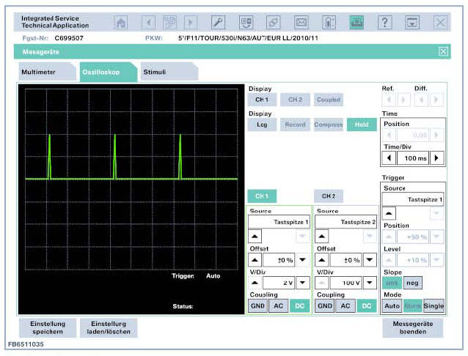Set CH2 coupling to GND
This screenshot has width=468, height=356.
[325, 306]
